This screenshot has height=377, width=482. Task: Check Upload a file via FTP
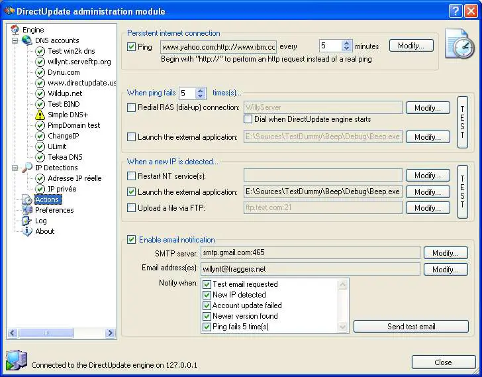pyautogui.click(x=131, y=208)
